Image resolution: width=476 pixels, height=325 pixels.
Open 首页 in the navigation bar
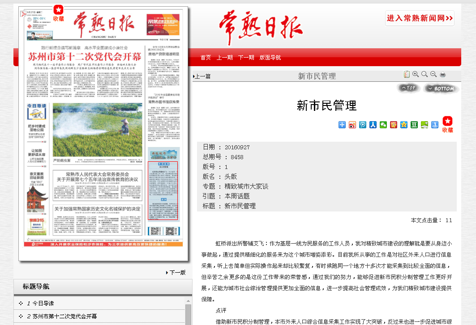click(x=206, y=58)
